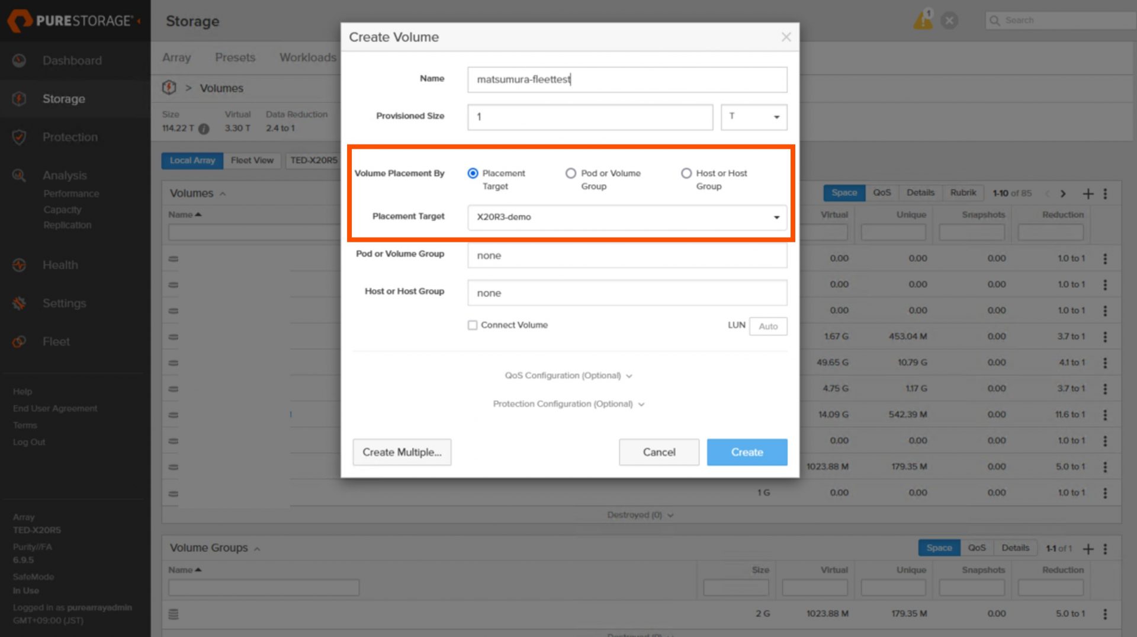Select Placement Target radio button
1137x637 pixels.
coord(473,173)
